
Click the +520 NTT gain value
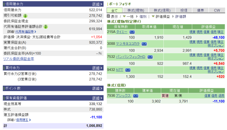click(x=220, y=77)
